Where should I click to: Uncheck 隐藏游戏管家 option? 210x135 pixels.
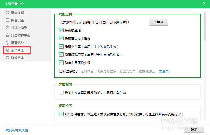click(61, 55)
